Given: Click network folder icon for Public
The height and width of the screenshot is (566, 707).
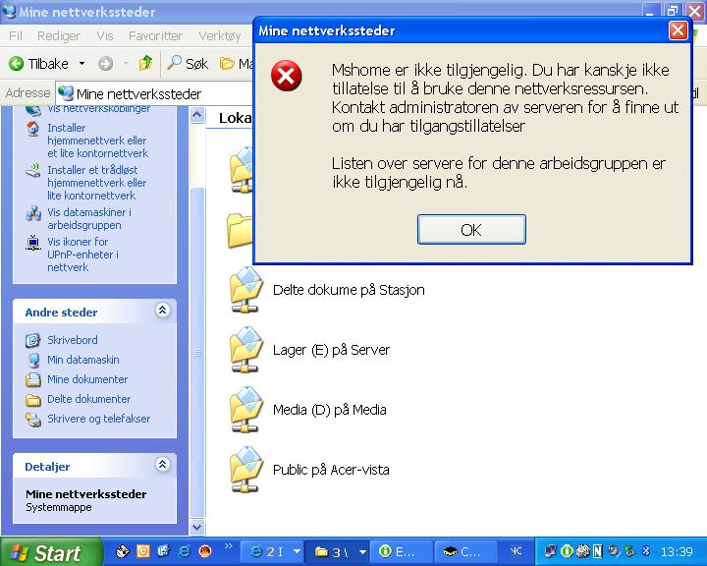Looking at the screenshot, I should click(245, 470).
